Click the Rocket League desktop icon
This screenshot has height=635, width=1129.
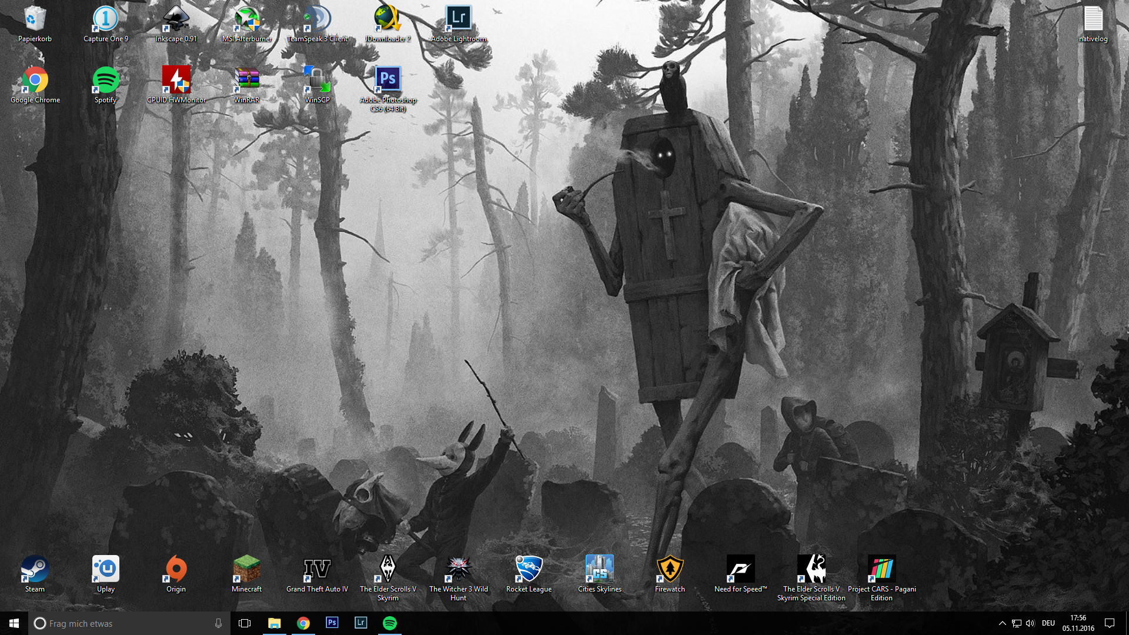[x=529, y=569]
